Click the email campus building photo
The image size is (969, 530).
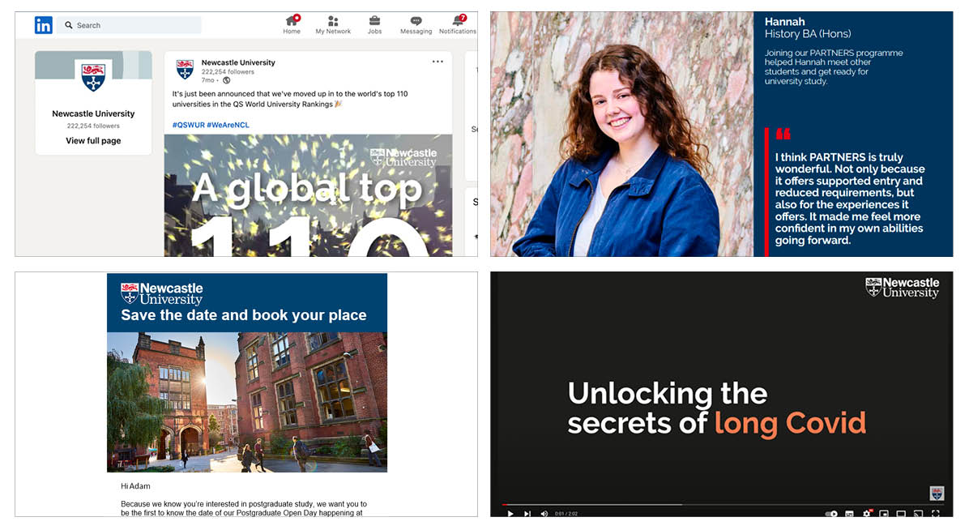247,402
